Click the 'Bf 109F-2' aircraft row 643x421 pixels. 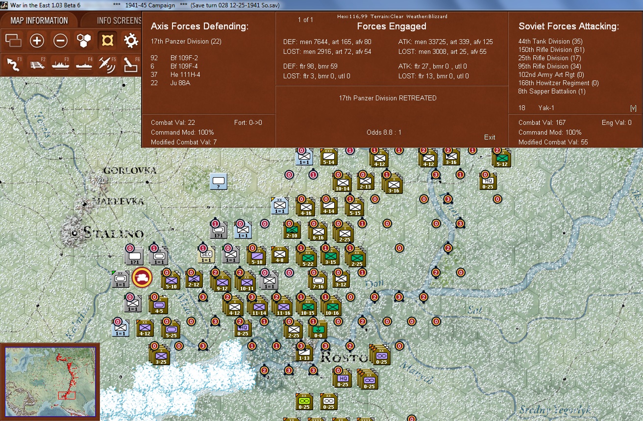click(175, 58)
